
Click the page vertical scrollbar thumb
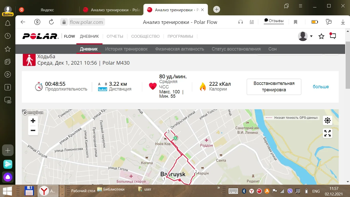[x=348, y=65]
